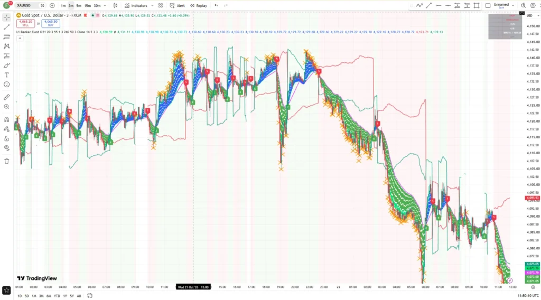Image resolution: width=541 pixels, height=300 pixels.
Task: Select the 6M date range
Action: [49, 296]
